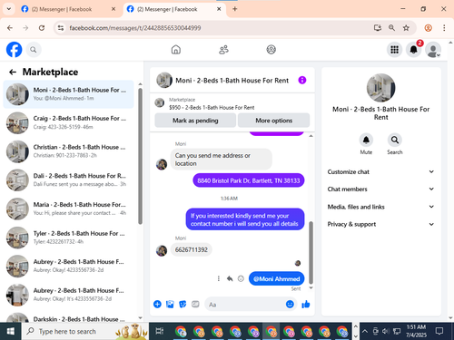The width and height of the screenshot is (454, 340).
Task: Click Moni's avatar in right panel
Action: click(x=380, y=88)
